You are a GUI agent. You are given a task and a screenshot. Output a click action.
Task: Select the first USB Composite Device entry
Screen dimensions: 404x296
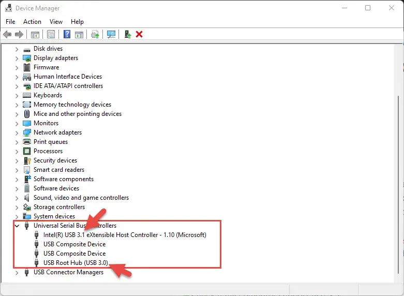click(x=74, y=244)
